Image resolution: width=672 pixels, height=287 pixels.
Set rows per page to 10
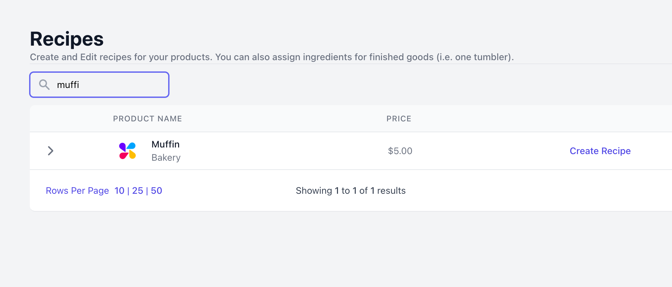click(119, 191)
